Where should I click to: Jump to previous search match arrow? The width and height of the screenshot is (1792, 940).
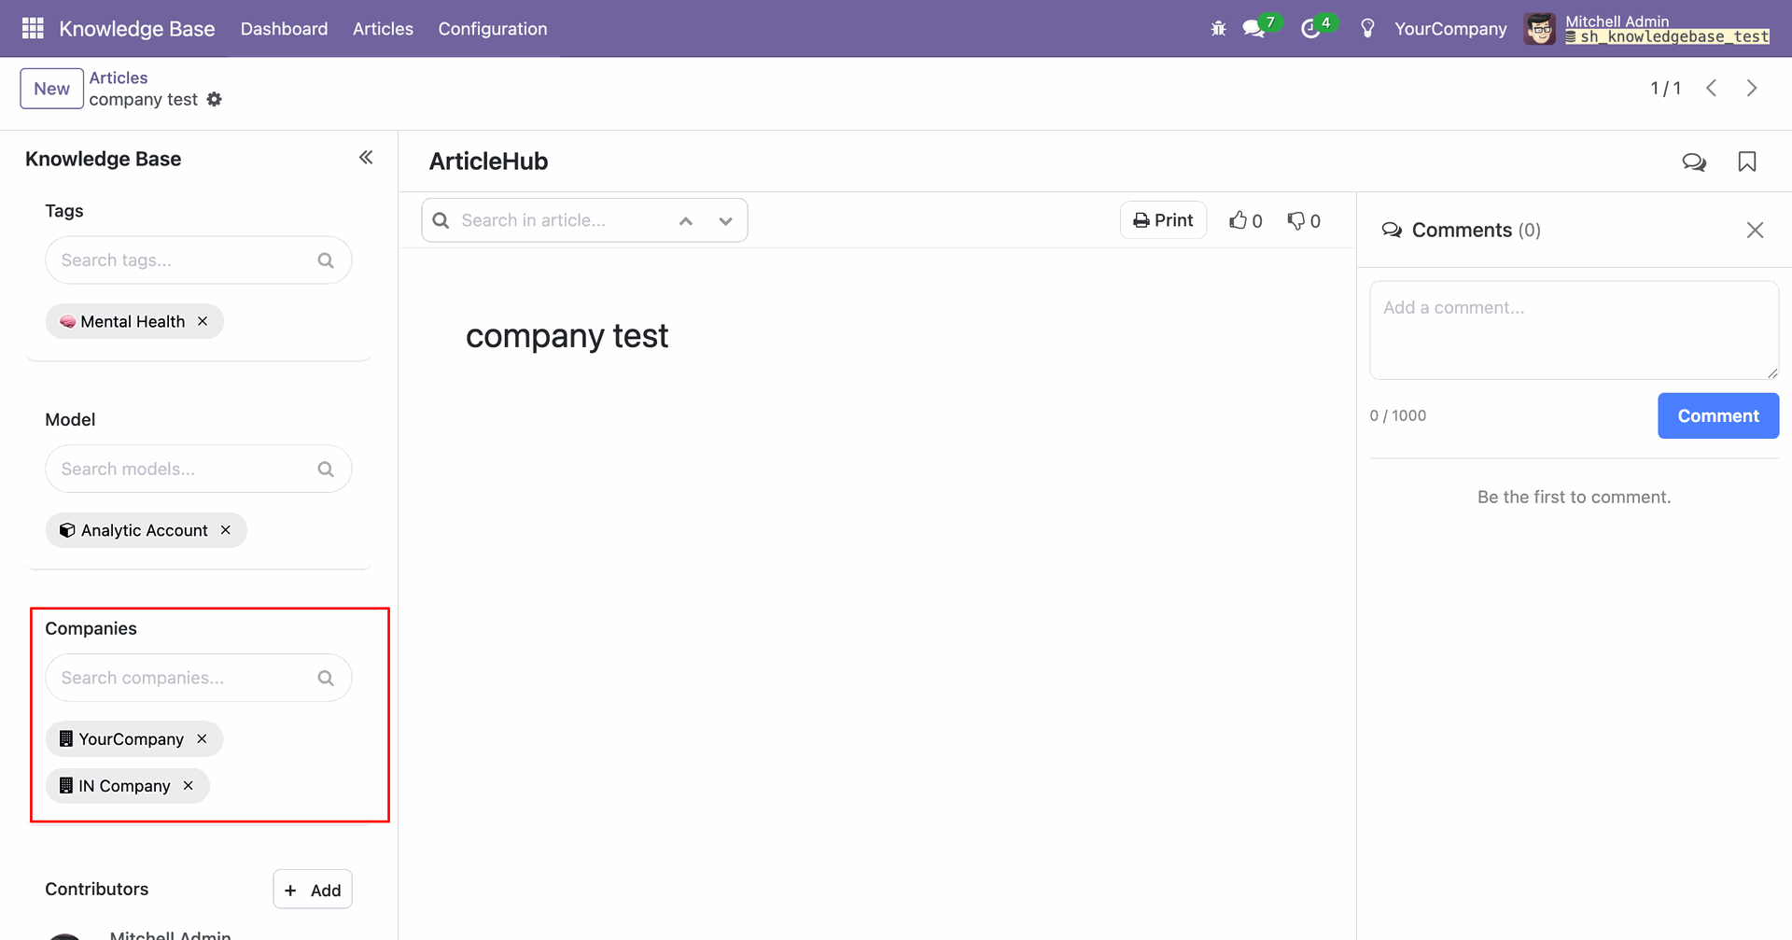(686, 221)
